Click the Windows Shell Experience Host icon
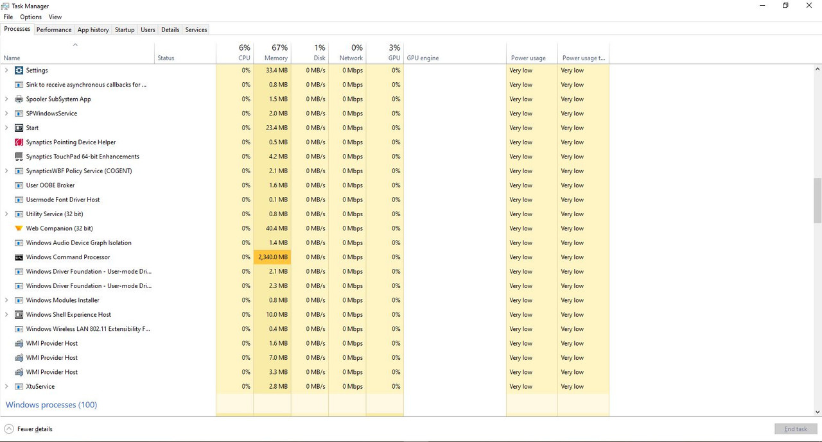 pos(19,315)
